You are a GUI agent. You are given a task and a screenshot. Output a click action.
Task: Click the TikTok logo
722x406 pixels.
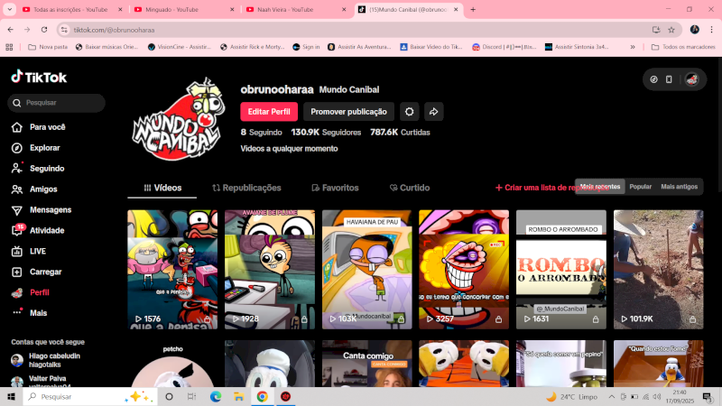click(39, 77)
